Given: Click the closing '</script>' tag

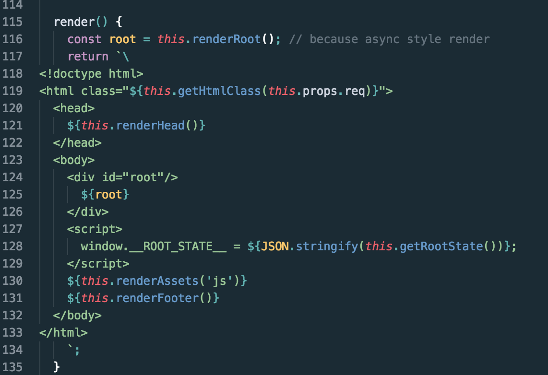Looking at the screenshot, I should (98, 264).
